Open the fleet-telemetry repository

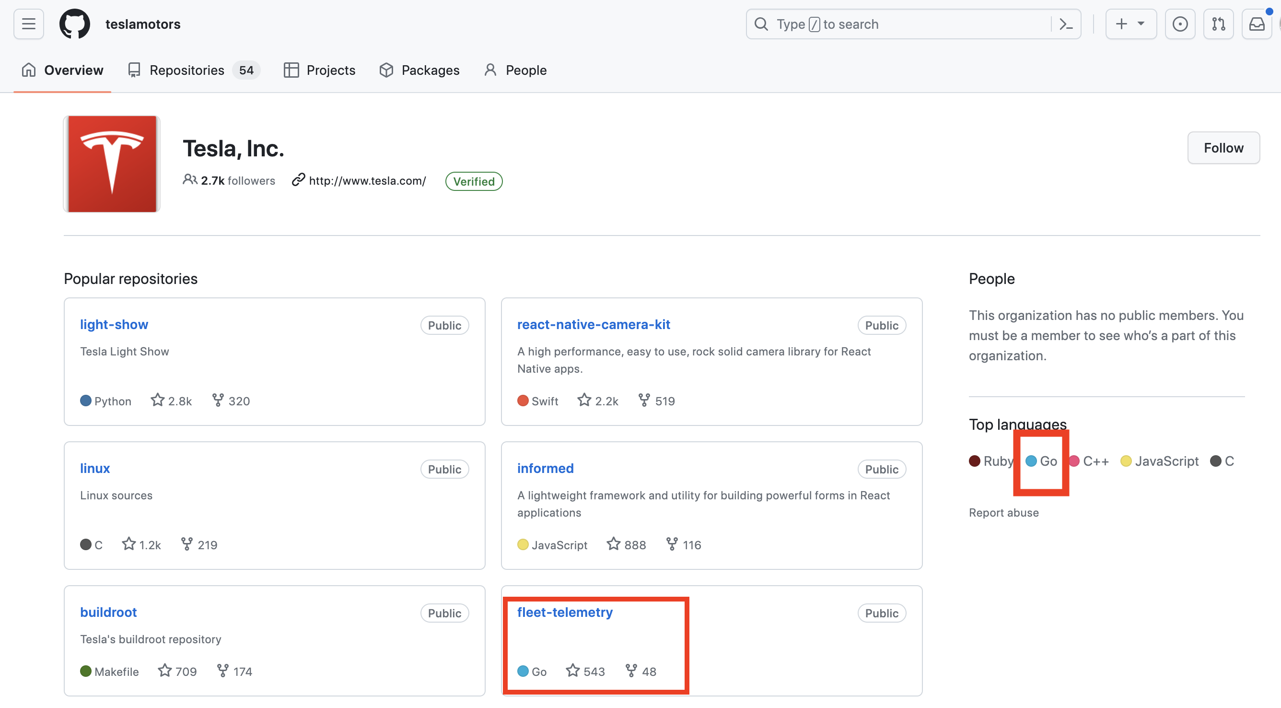tap(565, 612)
